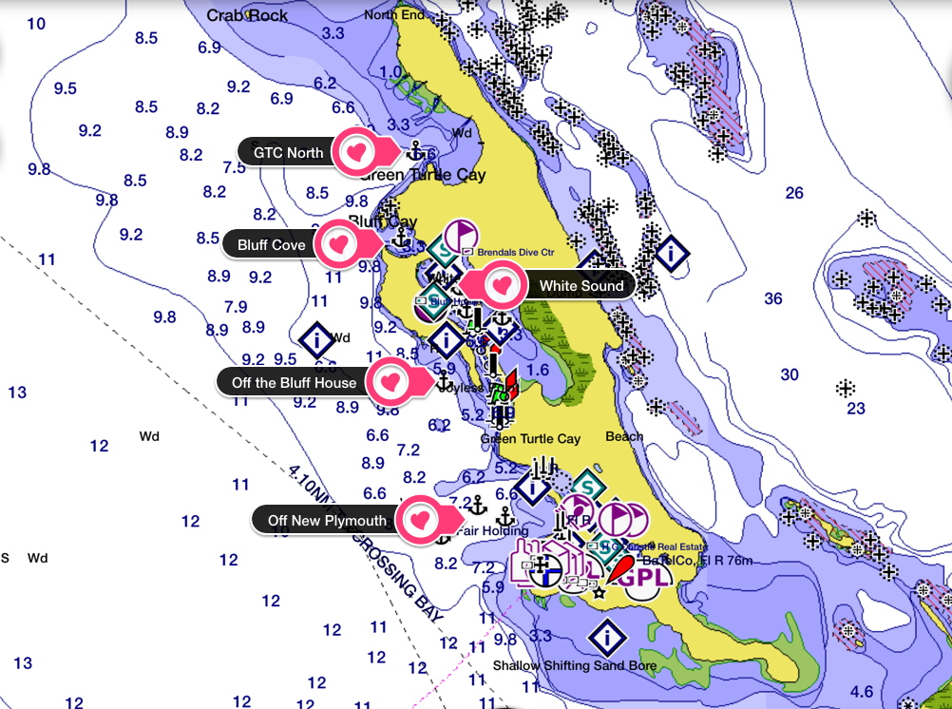Click the Fair Holding note

click(x=492, y=530)
